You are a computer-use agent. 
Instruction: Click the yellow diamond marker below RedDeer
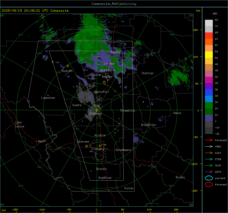104,82
